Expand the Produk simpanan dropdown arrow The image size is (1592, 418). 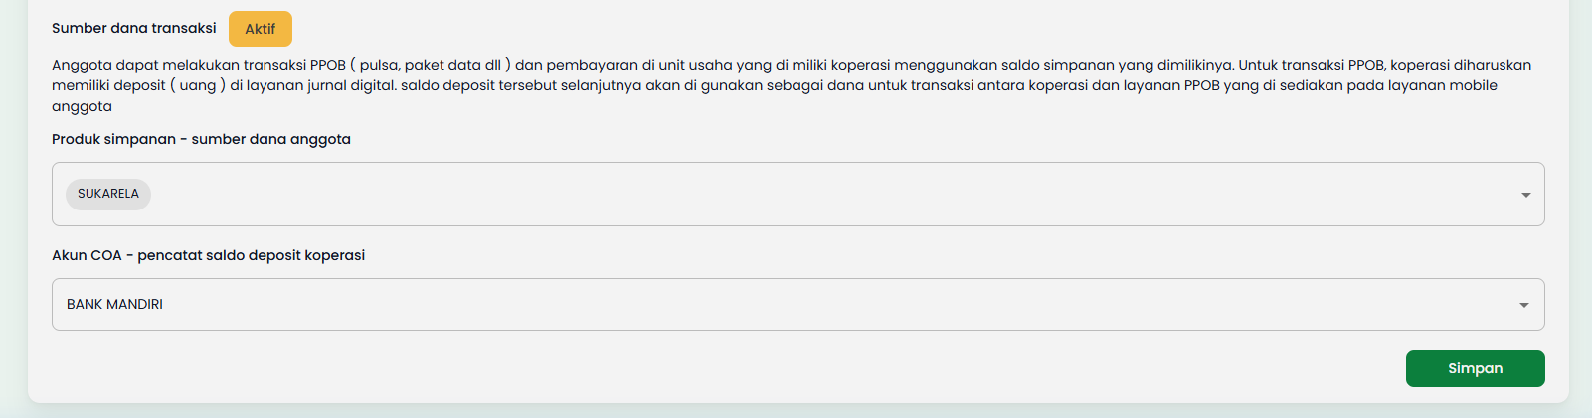click(1525, 195)
